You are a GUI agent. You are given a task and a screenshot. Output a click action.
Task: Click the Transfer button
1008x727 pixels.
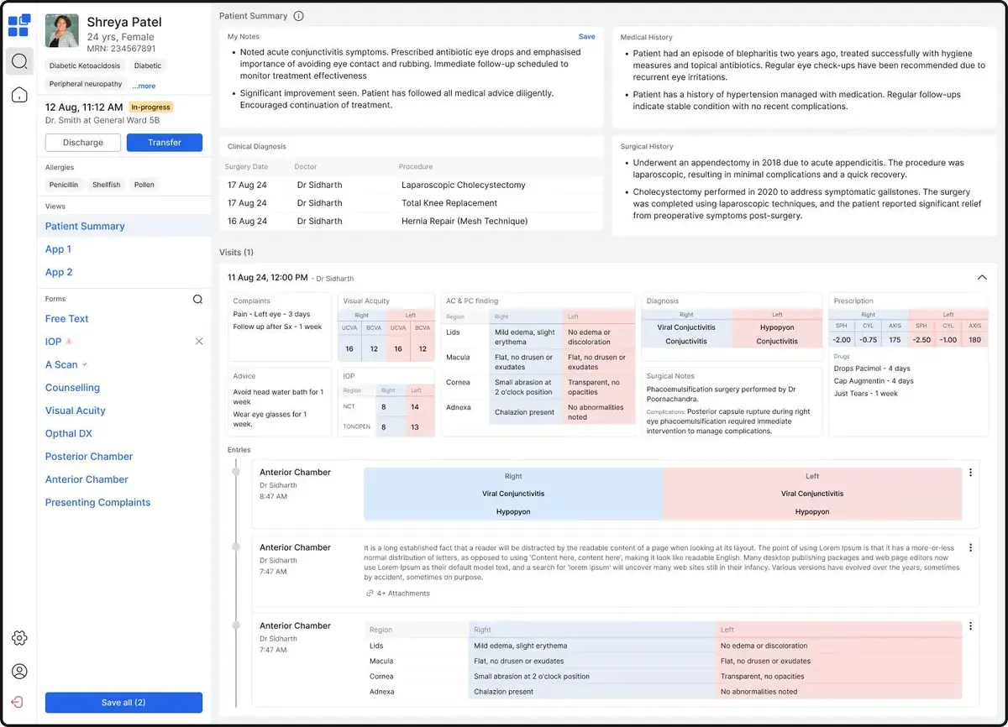coord(164,143)
